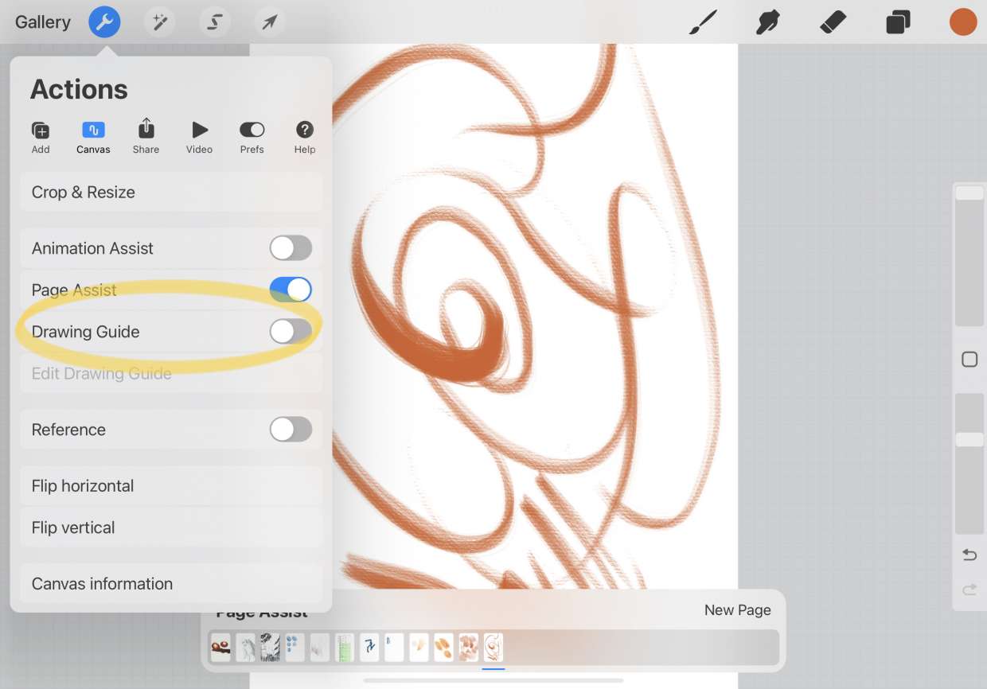Viewport: 987px width, 689px height.
Task: Select the Brush tool
Action: [701, 21]
